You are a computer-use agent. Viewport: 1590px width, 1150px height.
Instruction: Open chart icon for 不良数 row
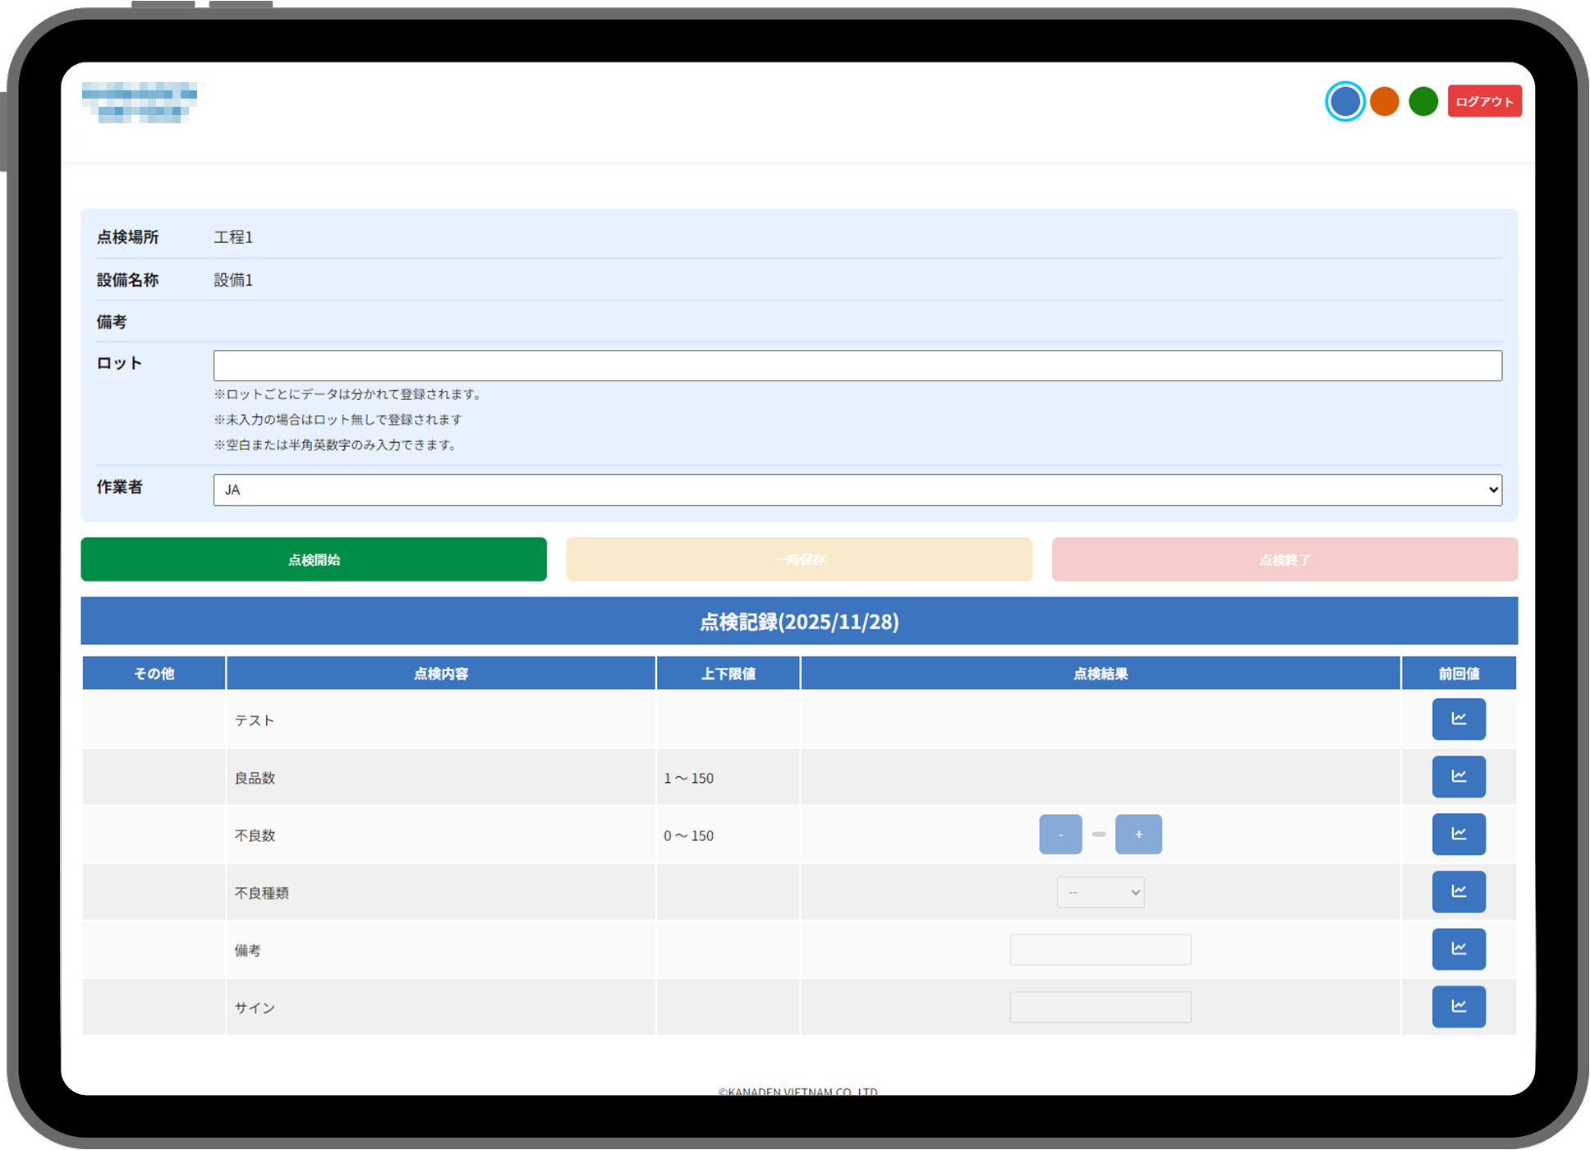tap(1458, 834)
